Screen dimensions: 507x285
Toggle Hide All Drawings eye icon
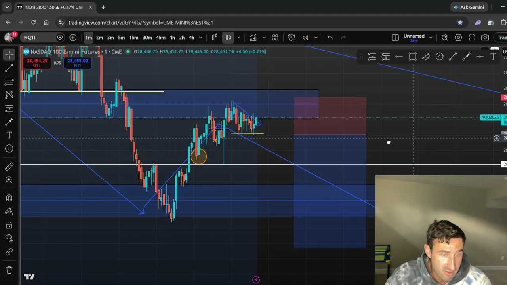(x=9, y=238)
